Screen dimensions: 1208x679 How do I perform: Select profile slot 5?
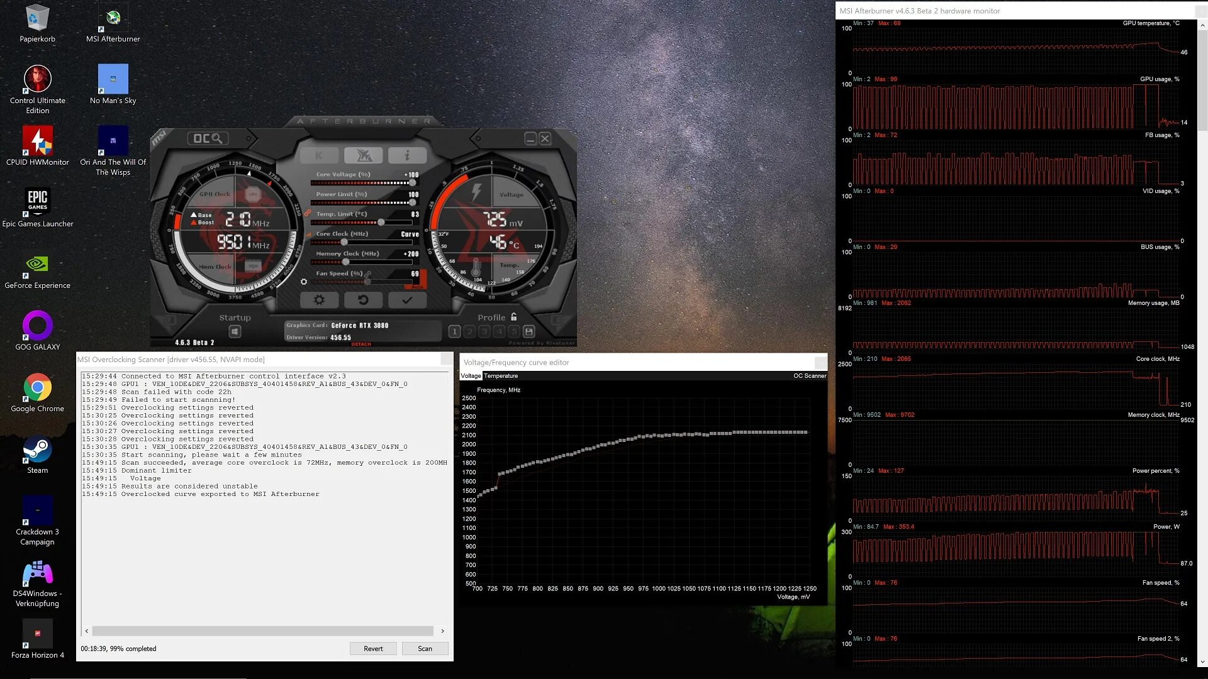click(x=514, y=331)
